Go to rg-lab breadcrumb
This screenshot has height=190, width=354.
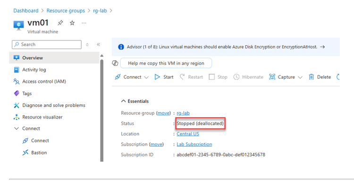pyautogui.click(x=100, y=10)
